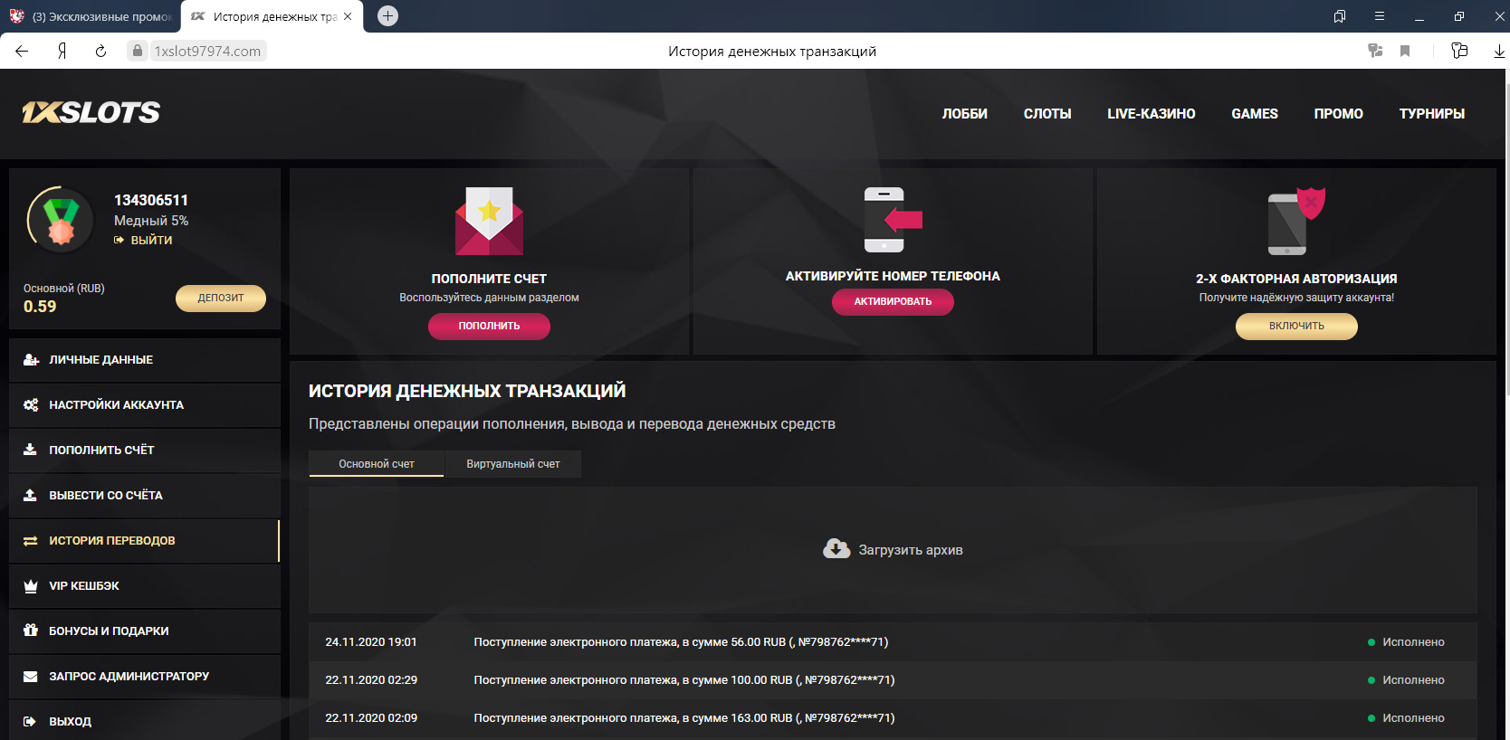Open ВЫВЕСТИ СО СЧЁТА sidebar item

145,496
